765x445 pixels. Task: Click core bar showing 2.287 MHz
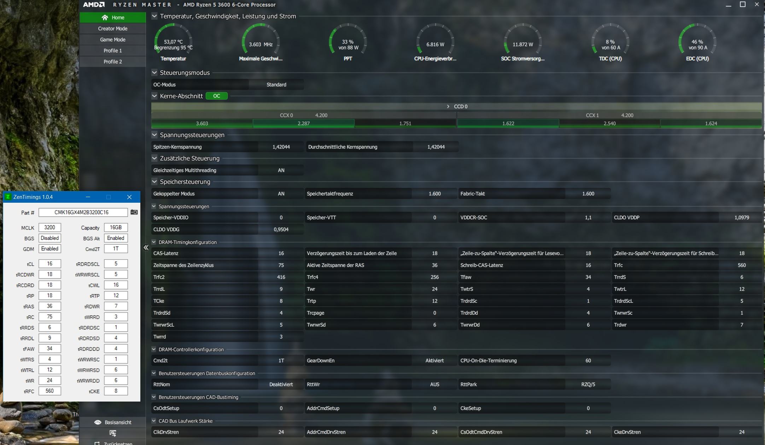point(304,124)
